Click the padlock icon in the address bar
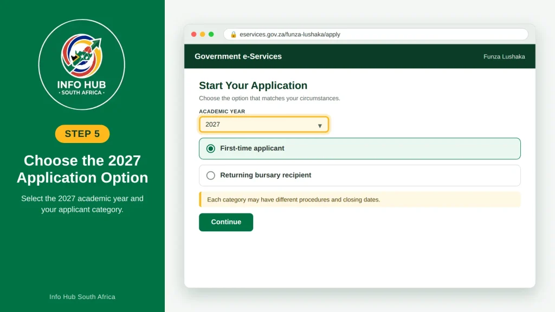The width and height of the screenshot is (555, 312). pos(233,34)
